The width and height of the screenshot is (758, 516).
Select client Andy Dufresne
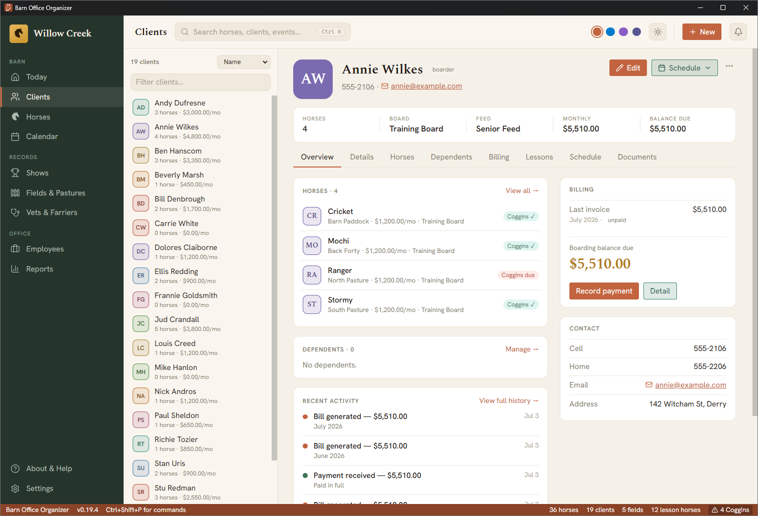[200, 107]
